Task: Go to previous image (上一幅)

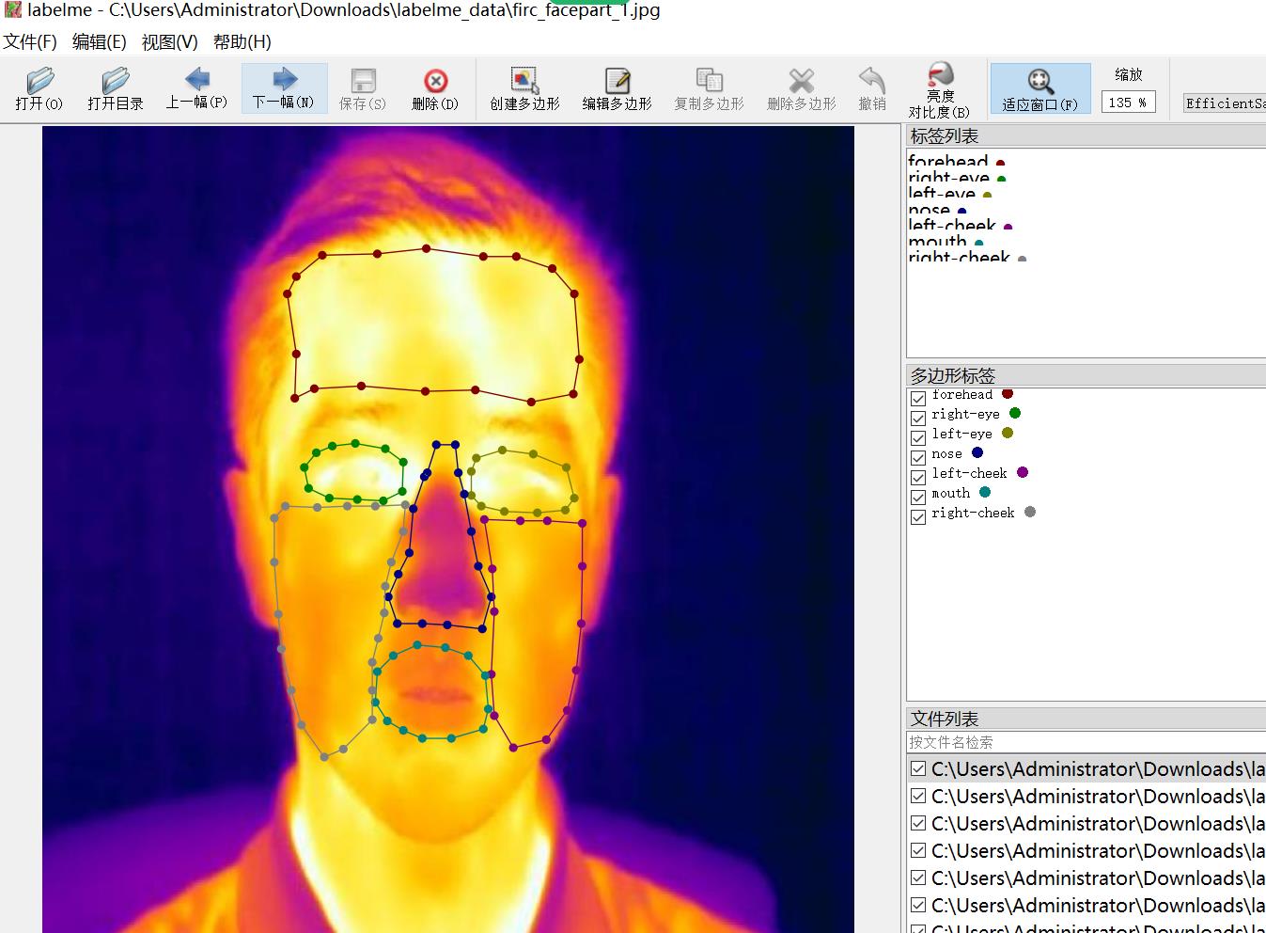Action: tap(196, 89)
